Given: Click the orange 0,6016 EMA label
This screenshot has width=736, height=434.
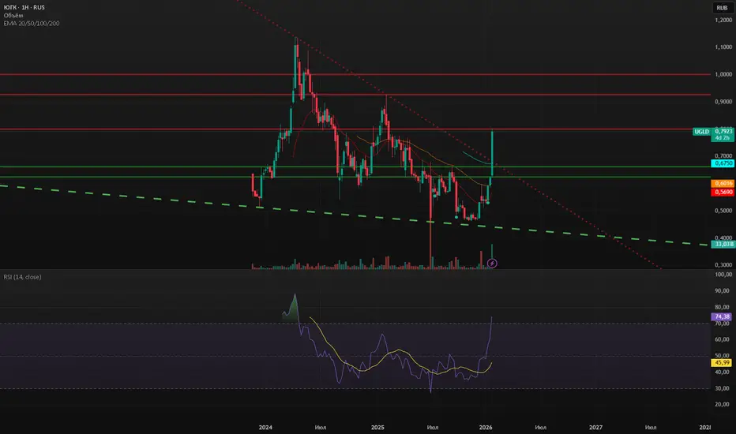Looking at the screenshot, I should coord(723,183).
